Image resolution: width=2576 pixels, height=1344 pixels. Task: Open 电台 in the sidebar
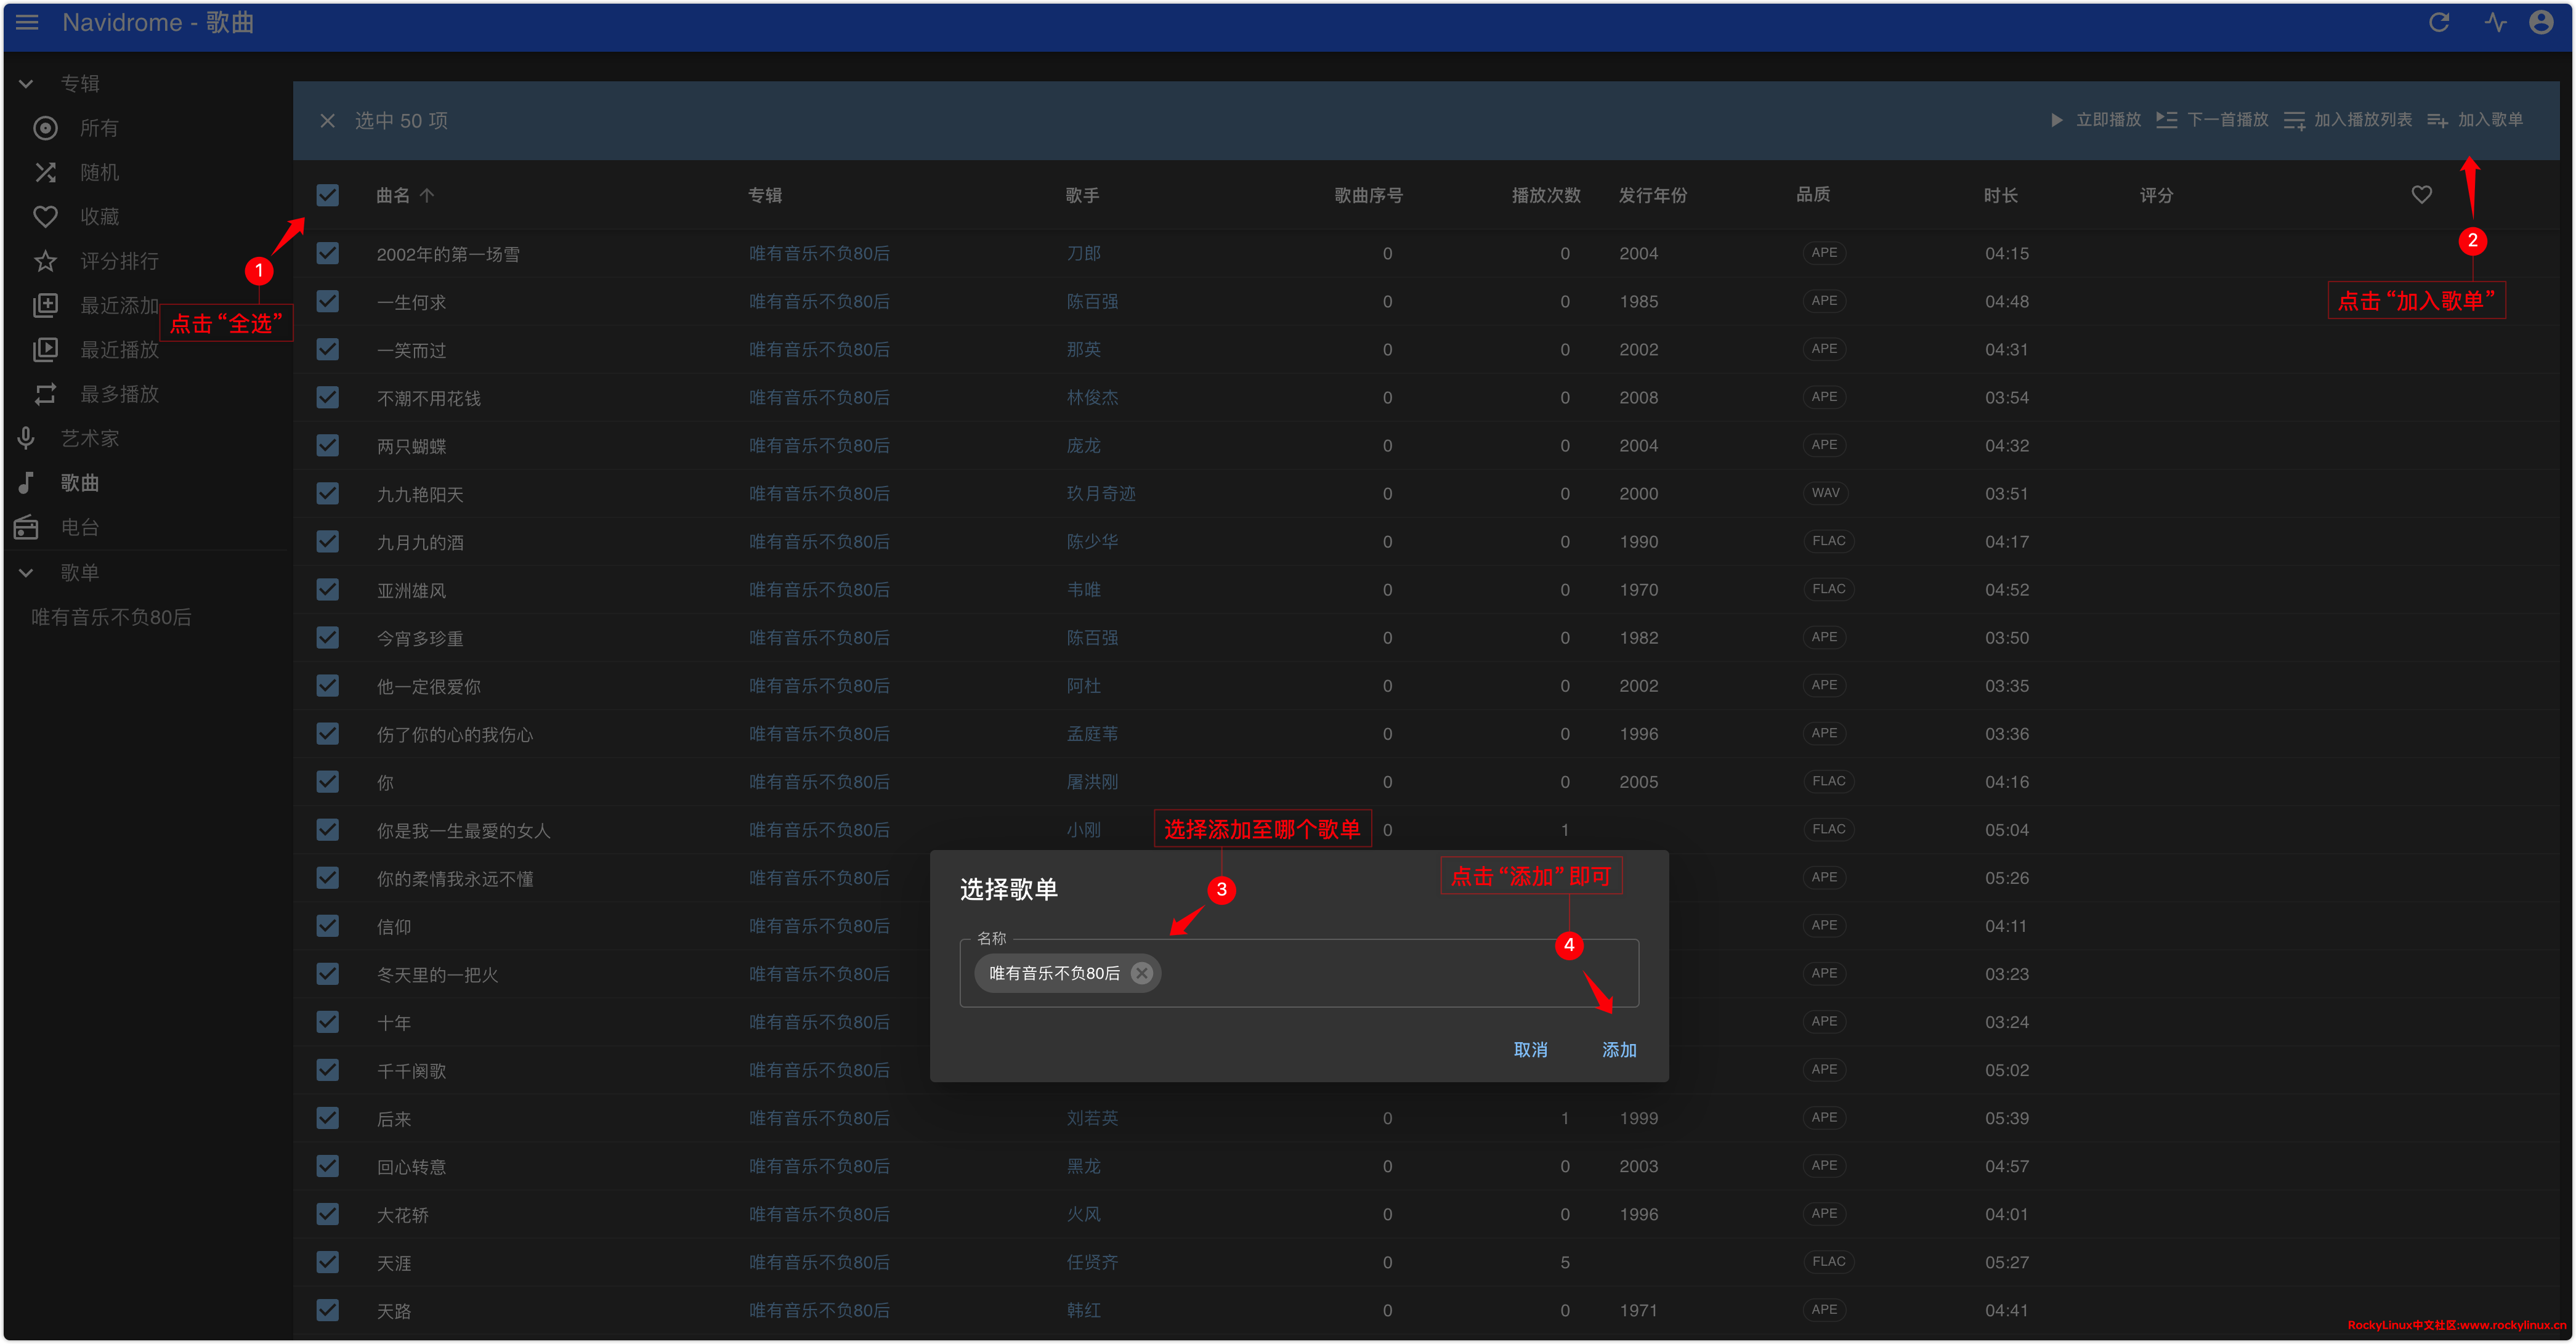pyautogui.click(x=79, y=527)
